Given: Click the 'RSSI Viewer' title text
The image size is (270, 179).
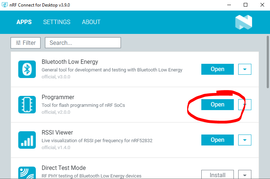Looking at the screenshot, I should (57, 132).
